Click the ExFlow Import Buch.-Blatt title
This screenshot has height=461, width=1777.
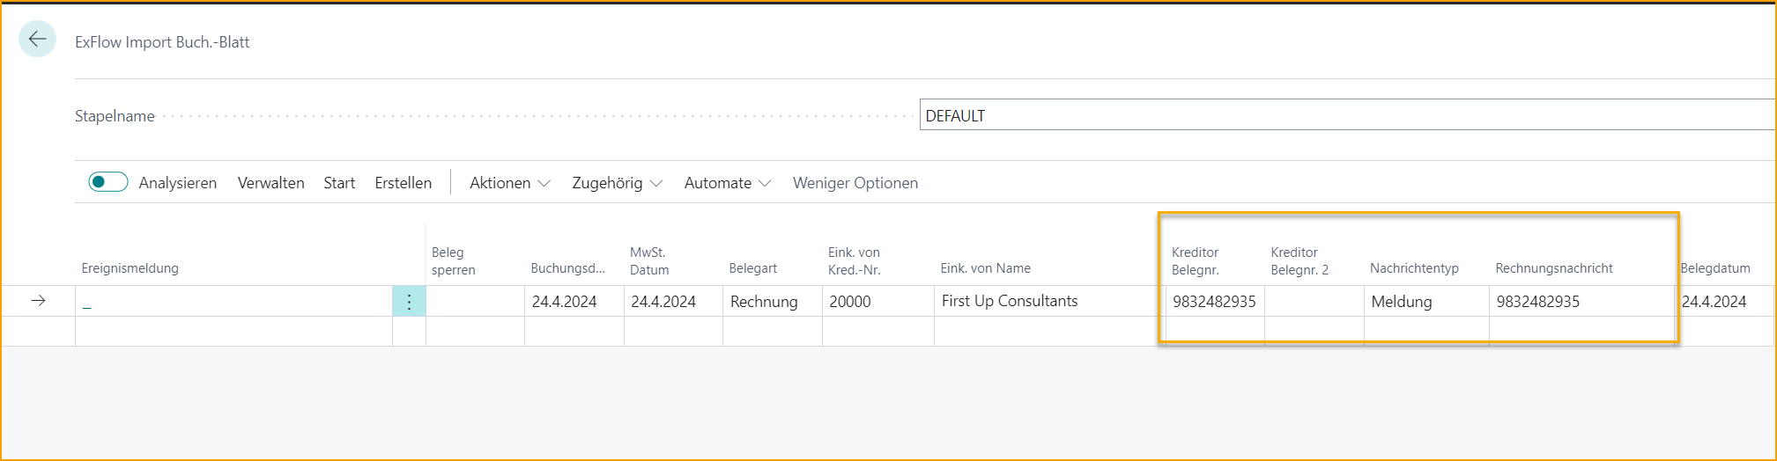pos(162,42)
